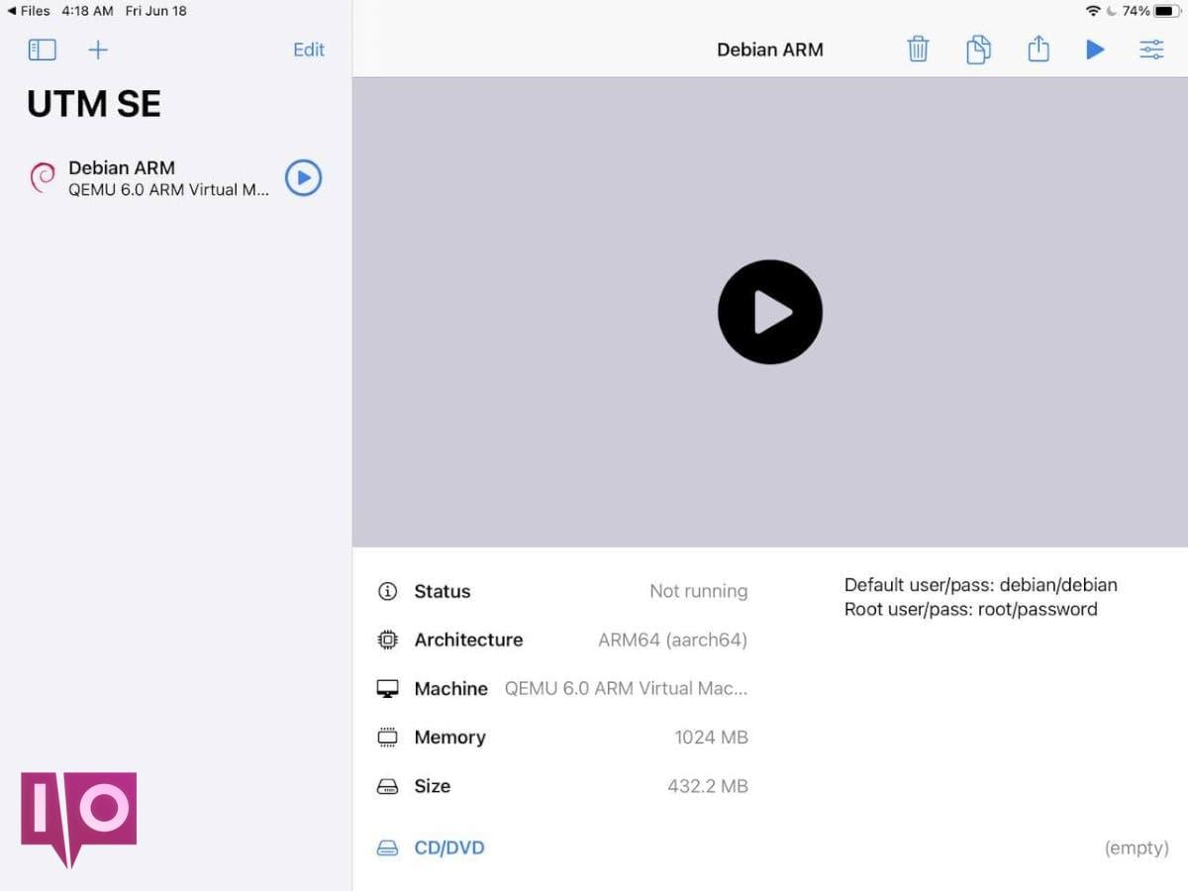Click the 'Debian ARM' title in toolbar
Screen dimensions: 1188x891
[770, 49]
